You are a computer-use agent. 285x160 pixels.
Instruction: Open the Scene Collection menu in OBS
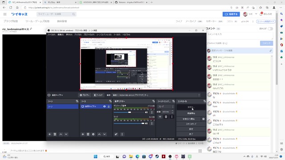pos(104,35)
